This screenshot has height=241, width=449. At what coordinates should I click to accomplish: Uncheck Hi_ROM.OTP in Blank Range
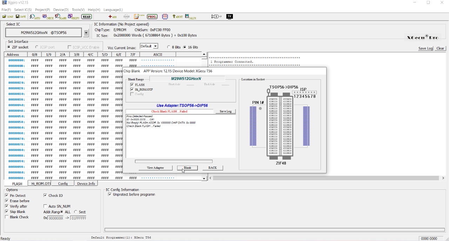click(x=132, y=89)
